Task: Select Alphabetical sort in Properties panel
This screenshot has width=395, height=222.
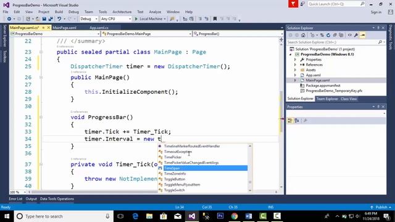Action: pyautogui.click(x=297, y=121)
